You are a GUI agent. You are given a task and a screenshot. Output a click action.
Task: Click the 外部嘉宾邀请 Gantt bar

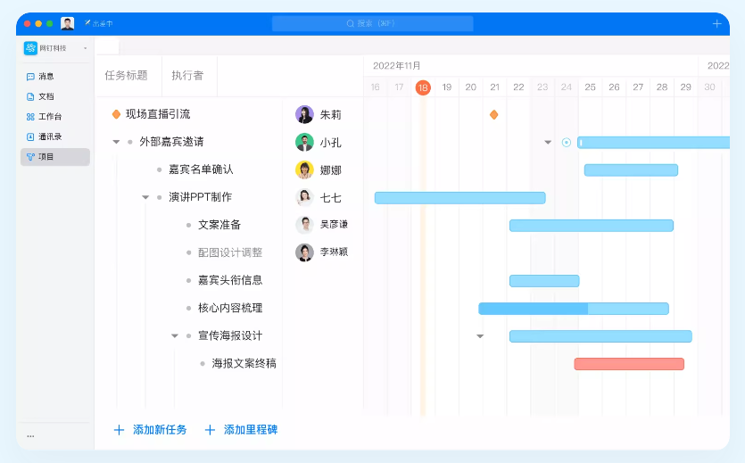pyautogui.click(x=653, y=142)
